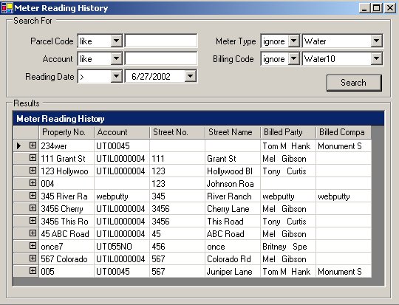Click the Account text field
399x305 pixels.
161,58
